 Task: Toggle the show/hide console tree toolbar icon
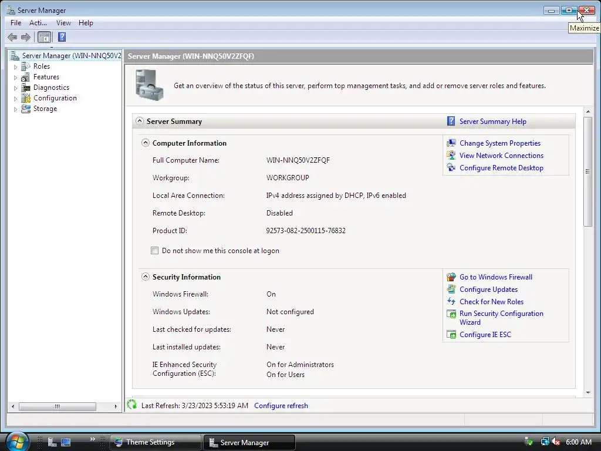point(45,37)
